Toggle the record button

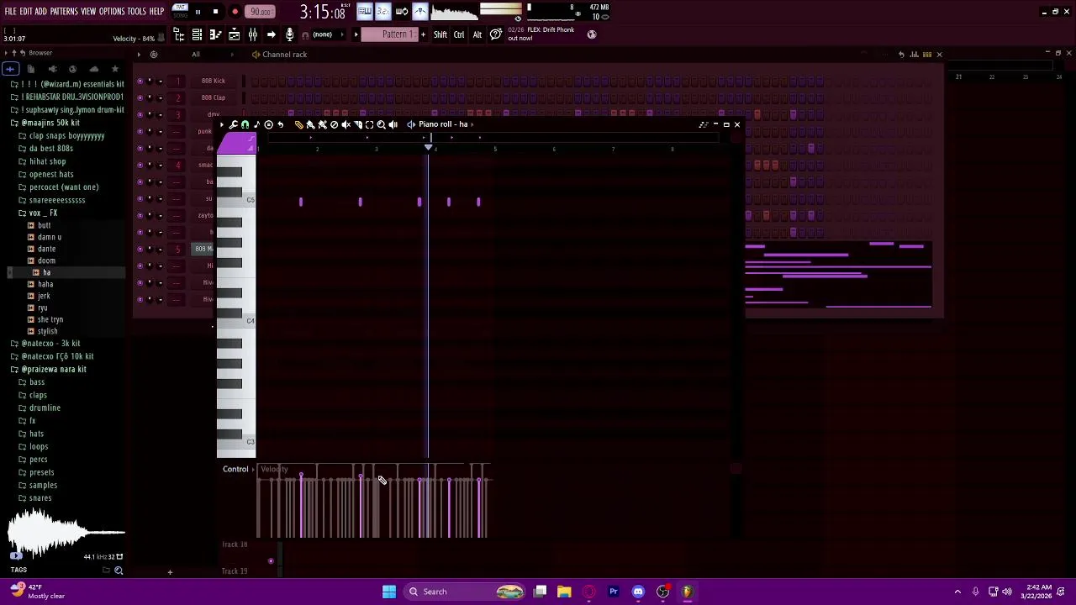235,12
